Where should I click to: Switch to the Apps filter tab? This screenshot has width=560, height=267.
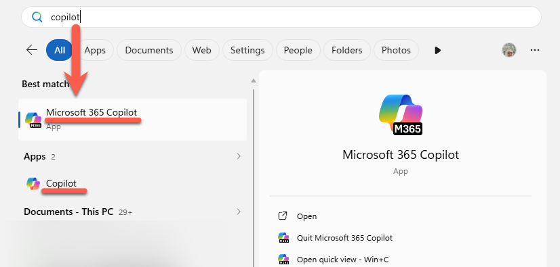point(95,50)
